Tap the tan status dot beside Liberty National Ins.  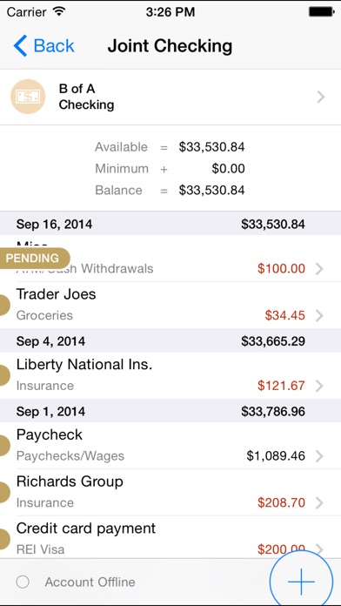3,375
